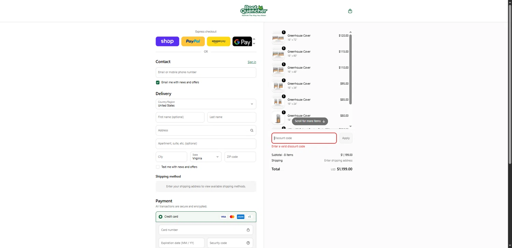Screen dimensions: 512x248
Task: Open the Country/Region dropdown
Action: coord(206,104)
